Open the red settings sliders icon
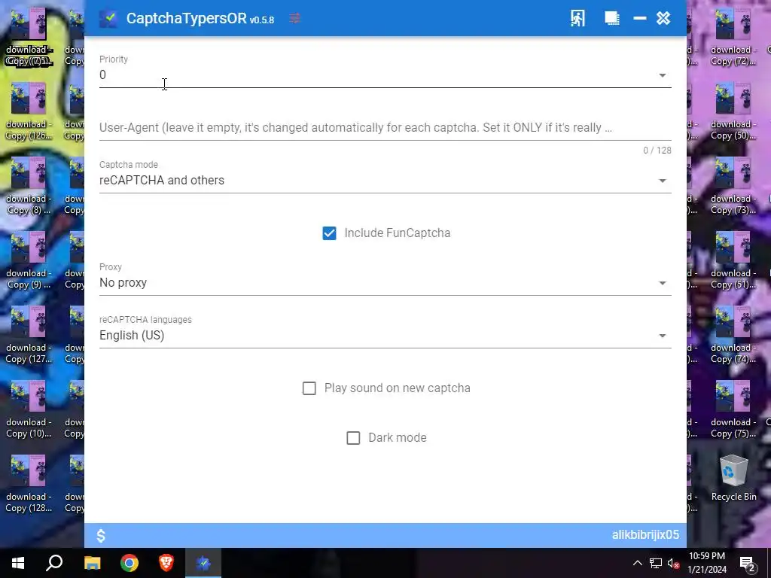The width and height of the screenshot is (771, 578). point(294,19)
